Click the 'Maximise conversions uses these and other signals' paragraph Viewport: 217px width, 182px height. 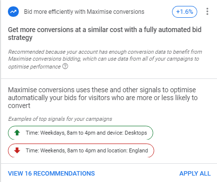pyautogui.click(x=103, y=98)
